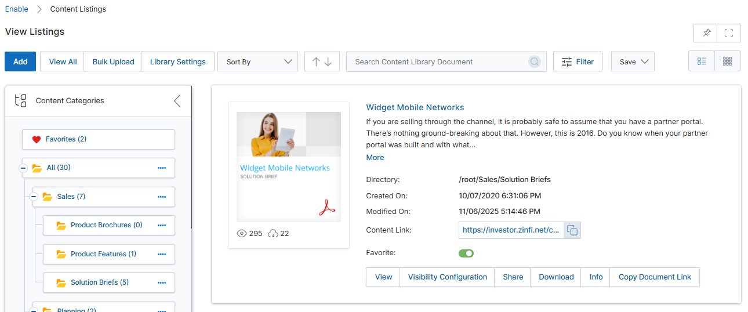Pin the View Listings panel

point(706,33)
